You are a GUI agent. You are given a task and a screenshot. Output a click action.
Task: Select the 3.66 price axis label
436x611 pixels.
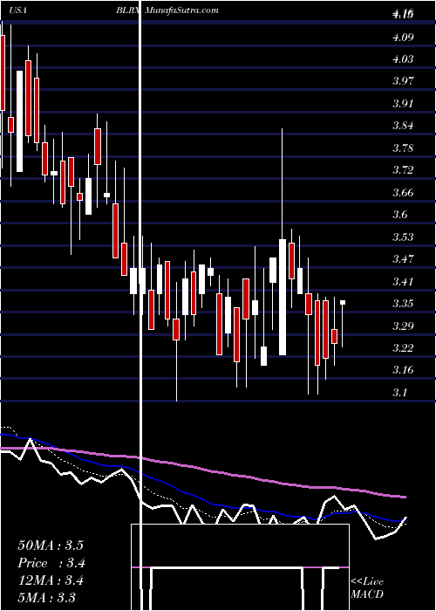(403, 193)
